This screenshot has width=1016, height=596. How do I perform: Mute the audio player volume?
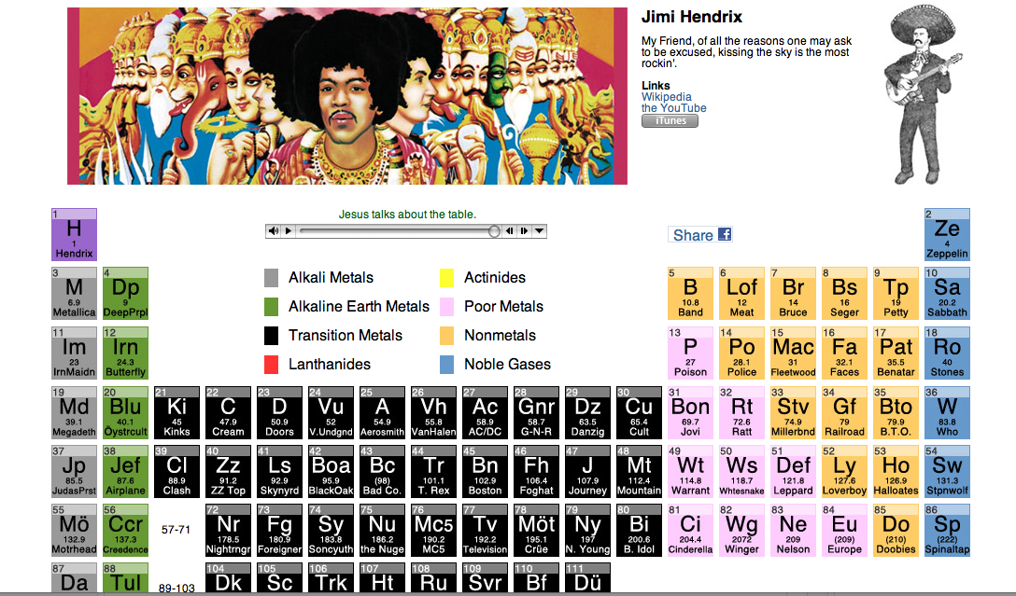tap(274, 231)
